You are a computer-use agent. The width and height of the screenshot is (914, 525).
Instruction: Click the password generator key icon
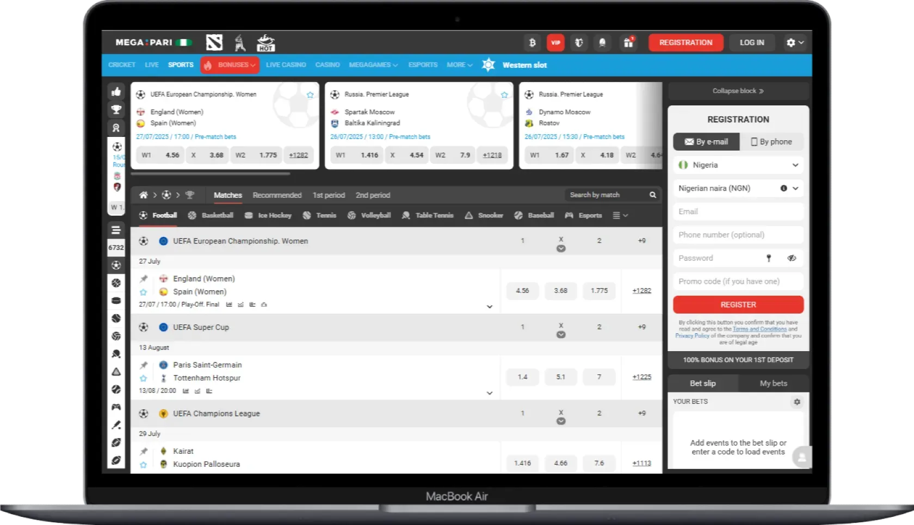[769, 258]
